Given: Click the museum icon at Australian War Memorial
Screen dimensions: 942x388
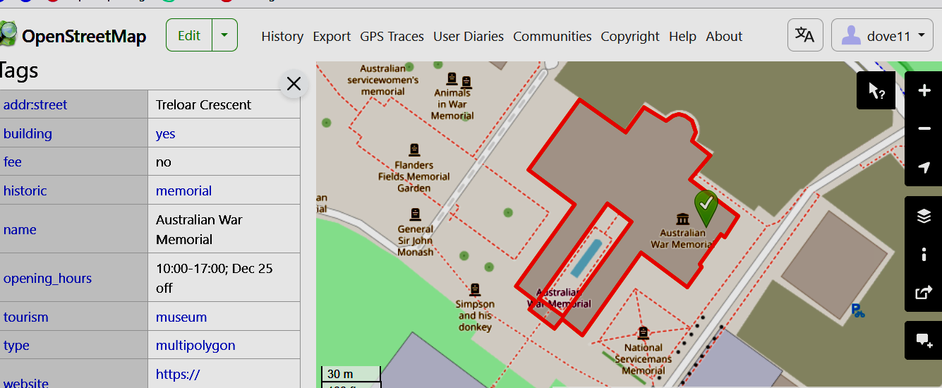Looking at the screenshot, I should tap(682, 218).
